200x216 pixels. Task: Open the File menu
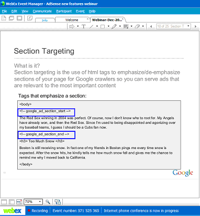click(x=4, y=12)
